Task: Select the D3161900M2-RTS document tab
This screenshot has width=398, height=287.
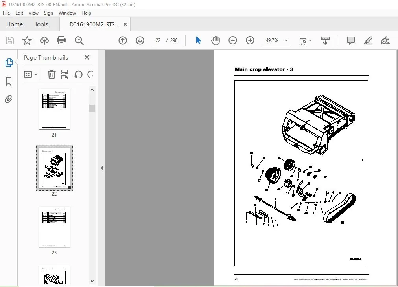Action: [x=95, y=24]
